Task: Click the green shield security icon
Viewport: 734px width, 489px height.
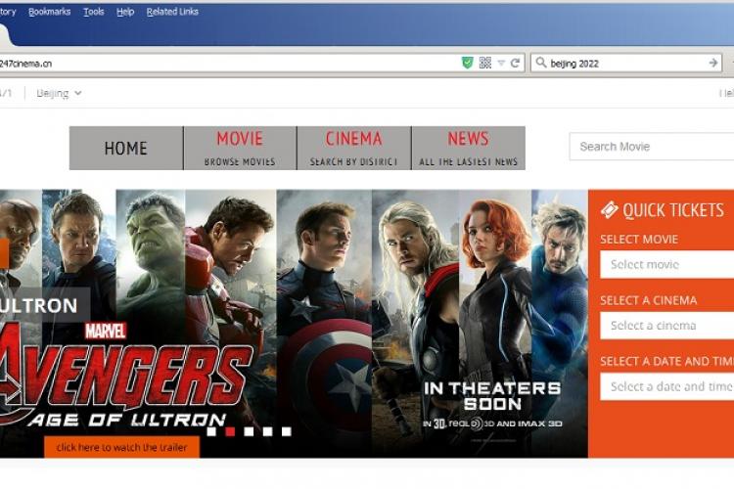Action: pos(467,63)
